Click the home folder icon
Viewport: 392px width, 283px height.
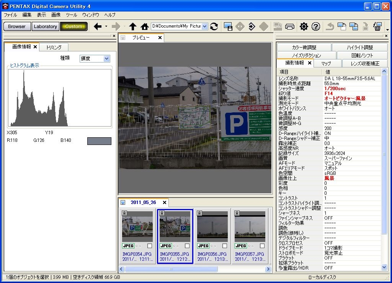click(144, 26)
